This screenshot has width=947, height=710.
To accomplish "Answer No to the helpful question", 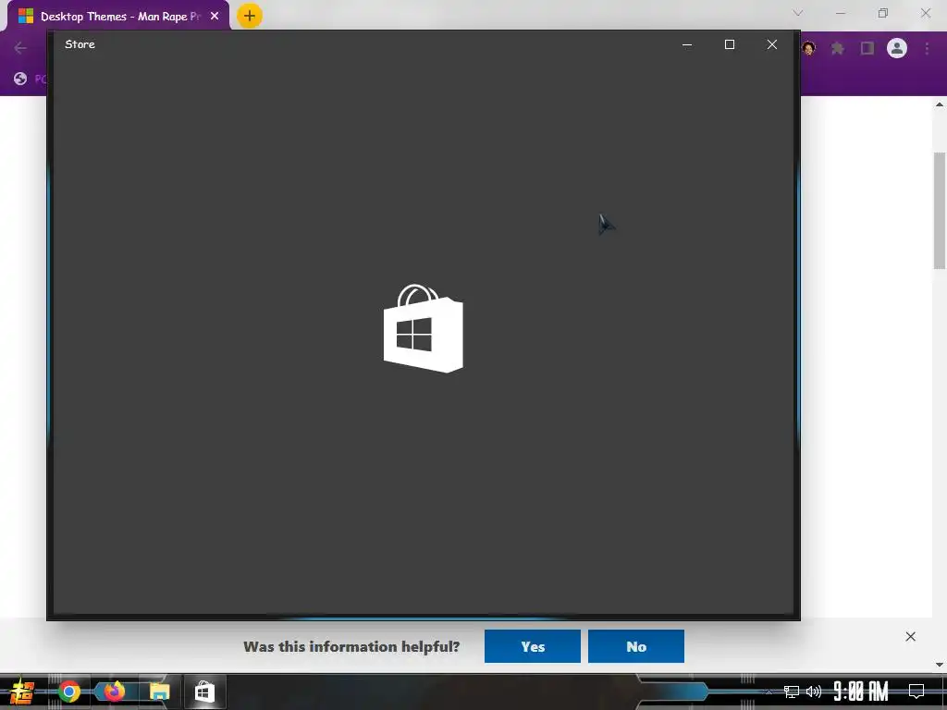I will click(636, 646).
